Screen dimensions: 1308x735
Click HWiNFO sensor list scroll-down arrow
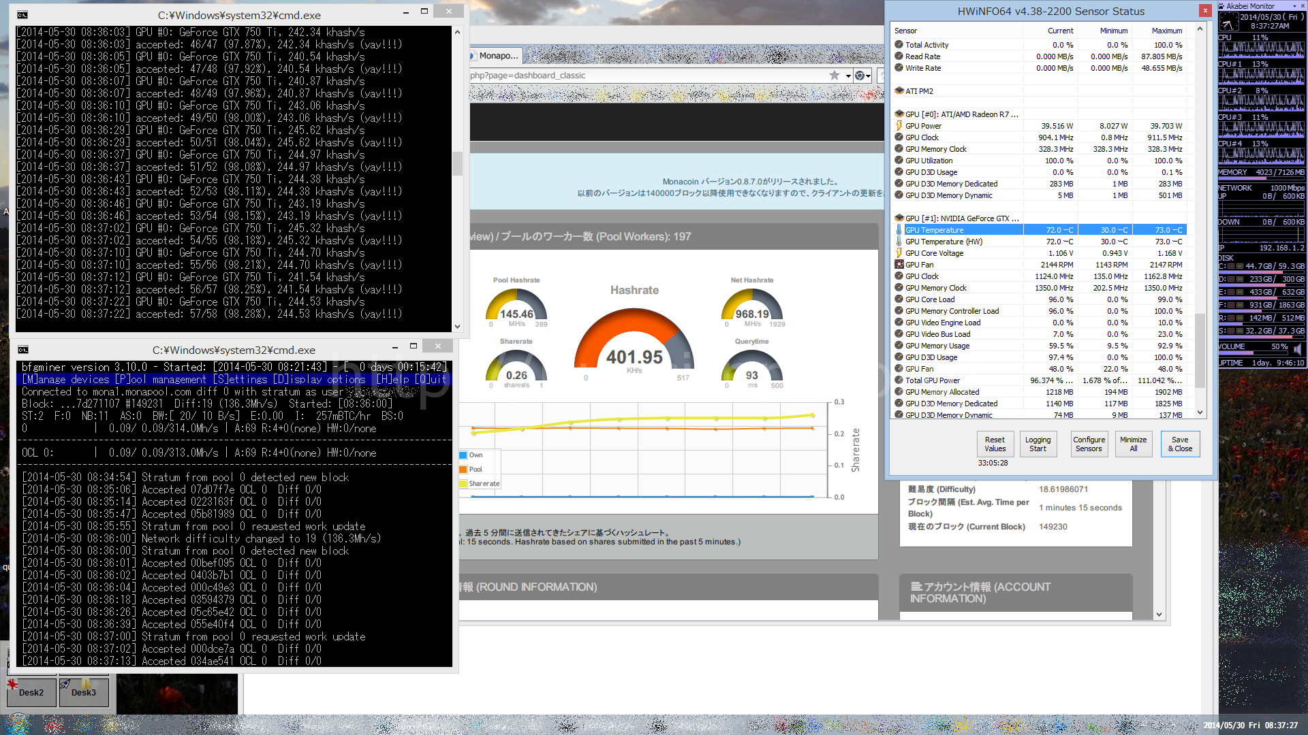(x=1200, y=412)
